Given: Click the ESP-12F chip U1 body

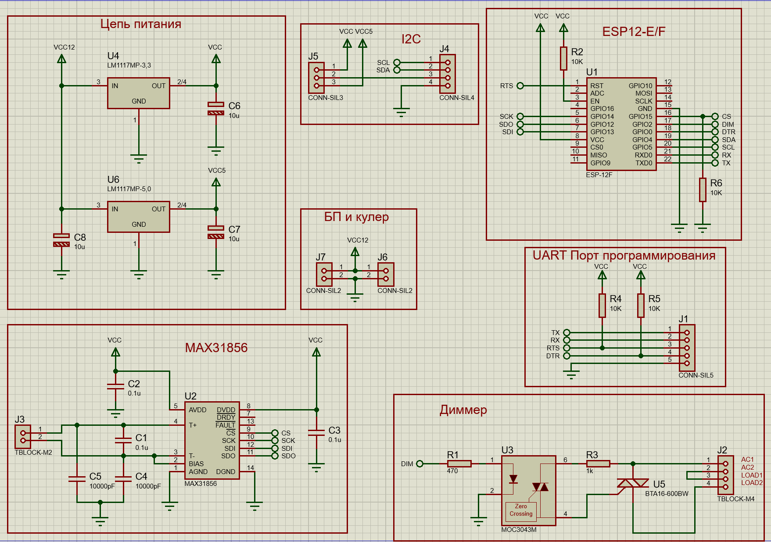Looking at the screenshot, I should click(x=621, y=124).
